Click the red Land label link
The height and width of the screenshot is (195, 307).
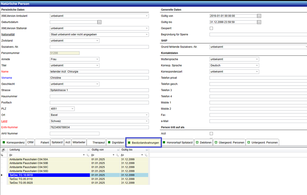click(4, 121)
